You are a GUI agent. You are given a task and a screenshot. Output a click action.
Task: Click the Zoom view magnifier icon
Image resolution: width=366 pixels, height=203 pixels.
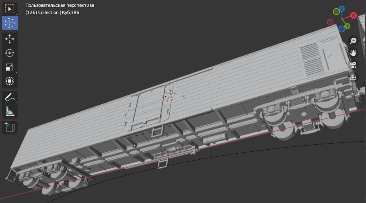coord(353,41)
